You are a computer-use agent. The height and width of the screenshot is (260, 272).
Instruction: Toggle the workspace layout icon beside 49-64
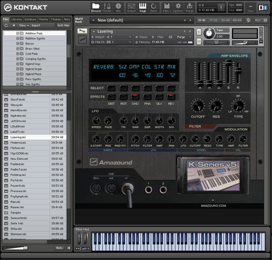coord(248,20)
